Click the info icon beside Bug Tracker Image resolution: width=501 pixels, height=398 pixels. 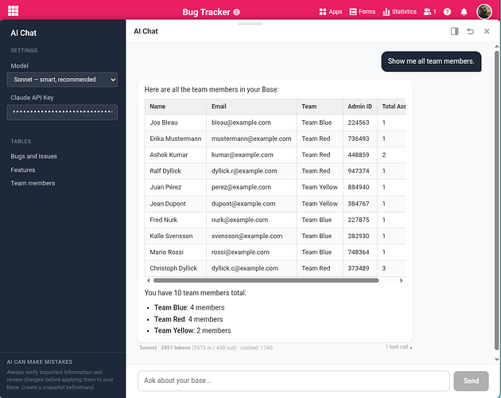coord(237,12)
